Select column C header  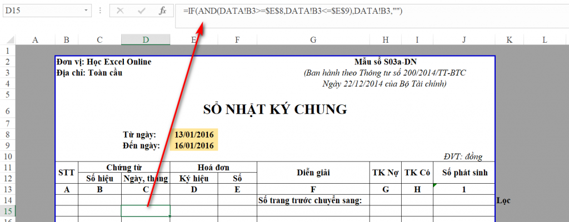coord(100,40)
